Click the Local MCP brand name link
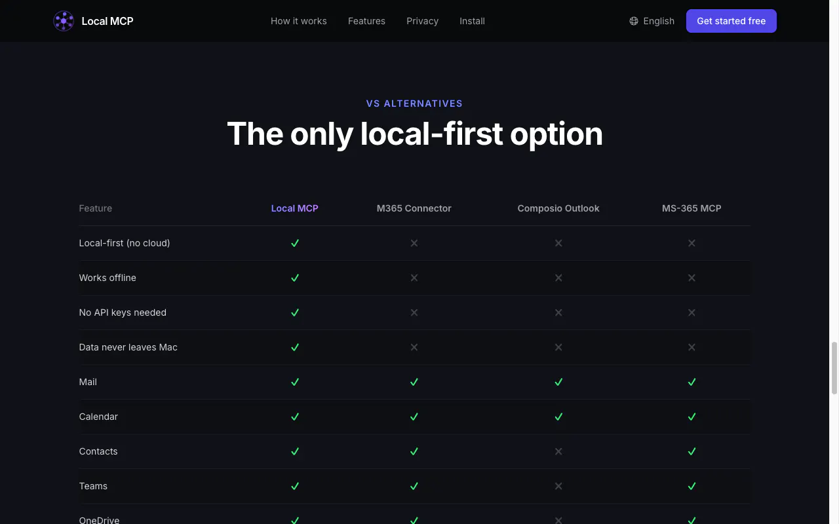 click(107, 21)
